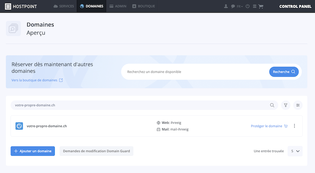Viewport: 315px width, 173px height.
Task: Click the Hostpoint logo
Action: (x=21, y=6)
